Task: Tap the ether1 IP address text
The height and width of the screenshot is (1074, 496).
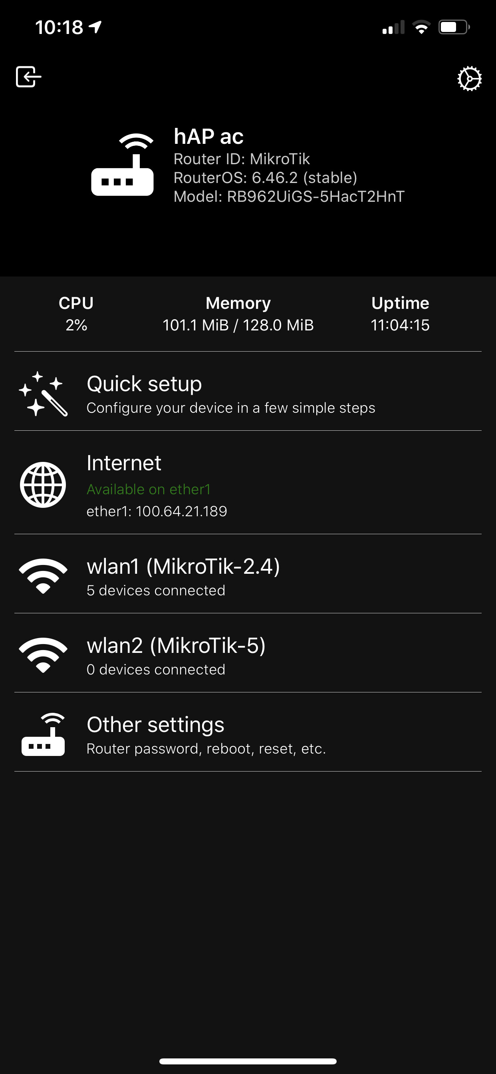Action: [157, 511]
